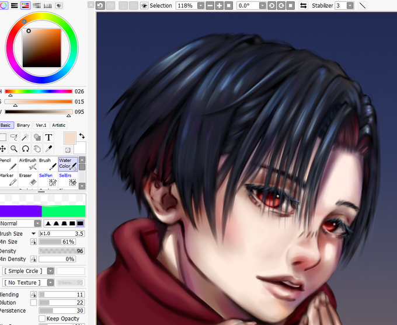Select the Brush tool
This screenshot has width=397, height=325.
click(x=48, y=164)
